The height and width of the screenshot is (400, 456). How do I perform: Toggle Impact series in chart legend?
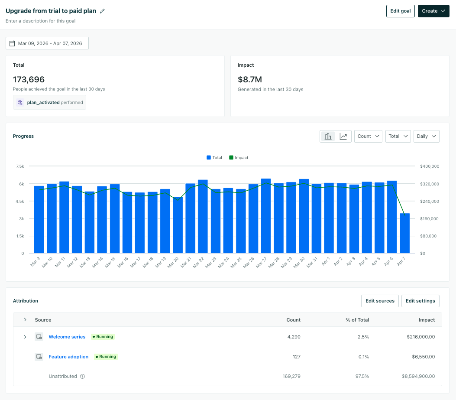point(239,158)
